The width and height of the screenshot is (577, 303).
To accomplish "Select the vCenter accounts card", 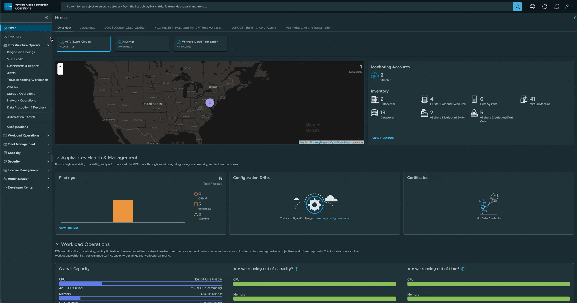I will 142,44.
